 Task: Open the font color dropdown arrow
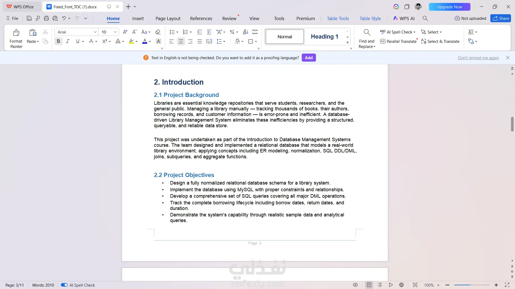(150, 42)
